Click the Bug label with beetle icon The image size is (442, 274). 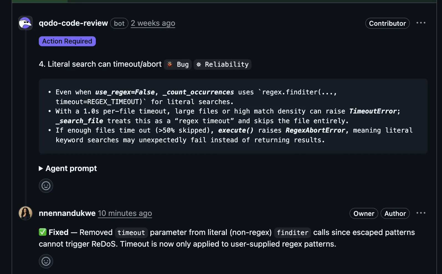[x=178, y=64]
